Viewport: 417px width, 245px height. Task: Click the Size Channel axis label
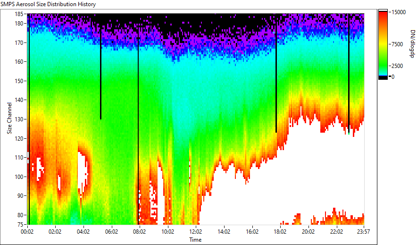click(9, 118)
